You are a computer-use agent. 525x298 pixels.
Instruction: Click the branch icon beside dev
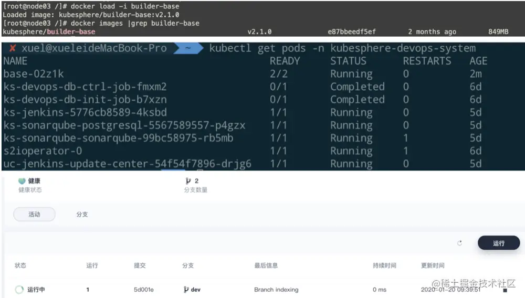click(x=186, y=290)
